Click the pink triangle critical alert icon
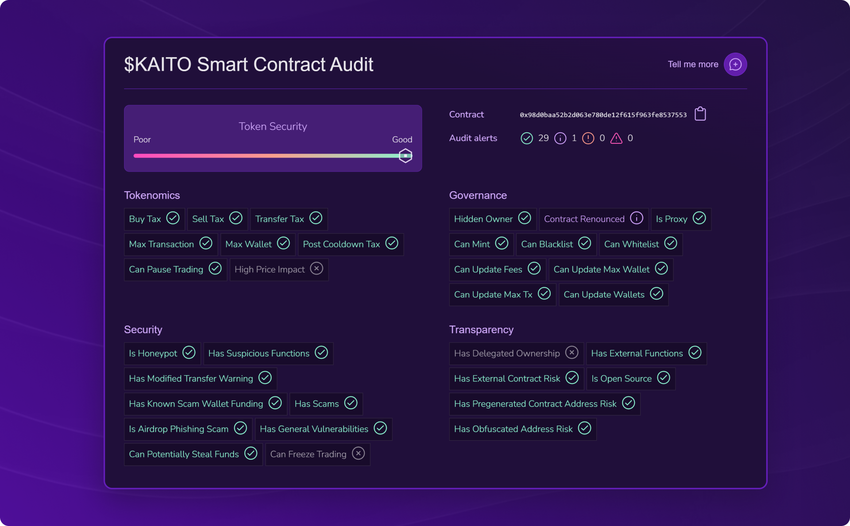The height and width of the screenshot is (526, 850). click(616, 138)
